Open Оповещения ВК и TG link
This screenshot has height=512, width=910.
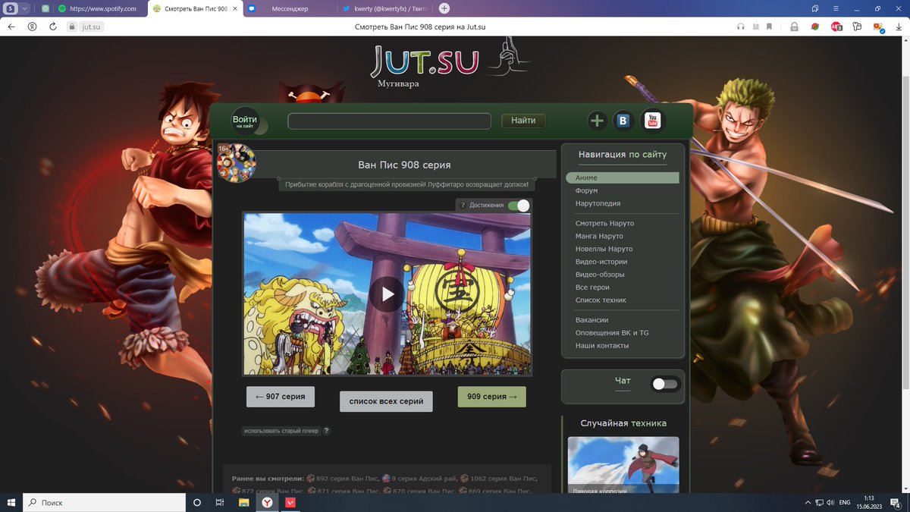[612, 333]
